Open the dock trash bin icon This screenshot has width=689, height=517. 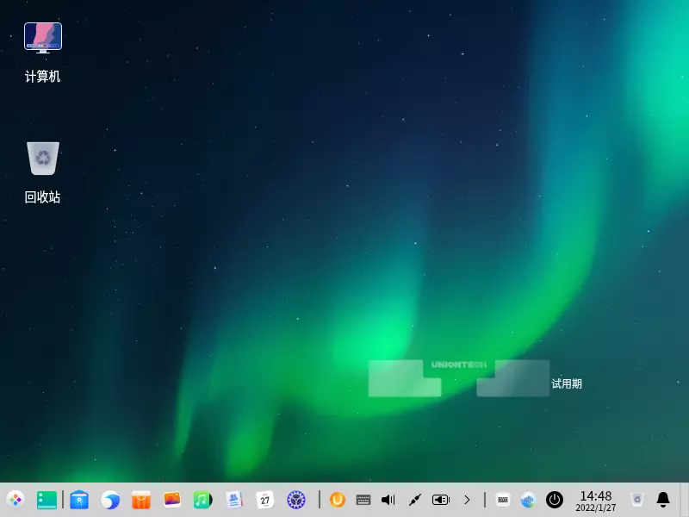click(x=637, y=500)
